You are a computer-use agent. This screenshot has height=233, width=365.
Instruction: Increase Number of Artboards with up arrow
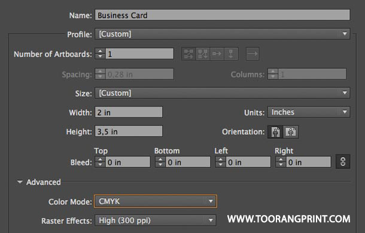point(100,52)
